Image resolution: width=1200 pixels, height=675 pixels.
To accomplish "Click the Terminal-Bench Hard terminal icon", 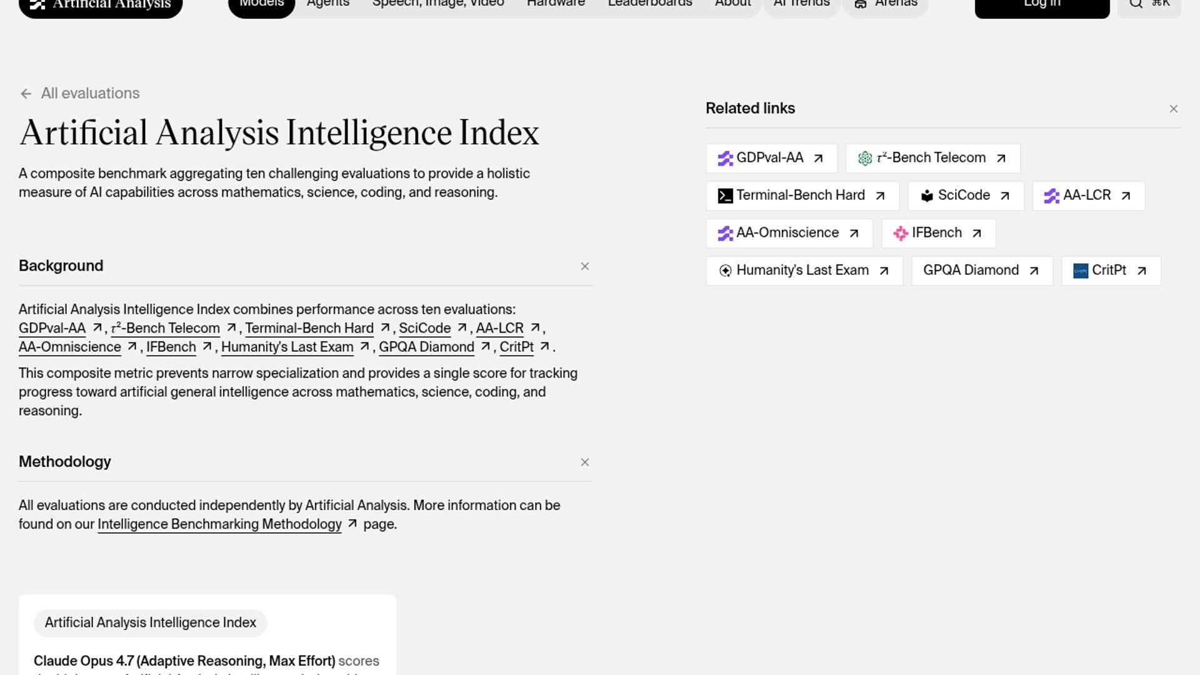I will (725, 196).
